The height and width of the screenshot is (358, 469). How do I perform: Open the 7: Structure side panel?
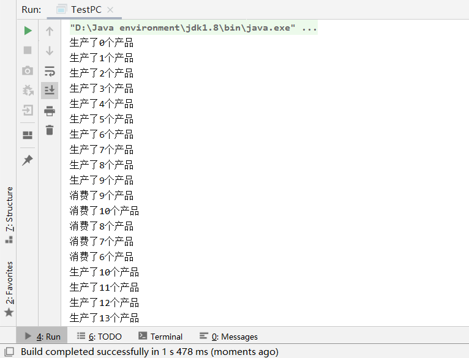click(x=9, y=215)
